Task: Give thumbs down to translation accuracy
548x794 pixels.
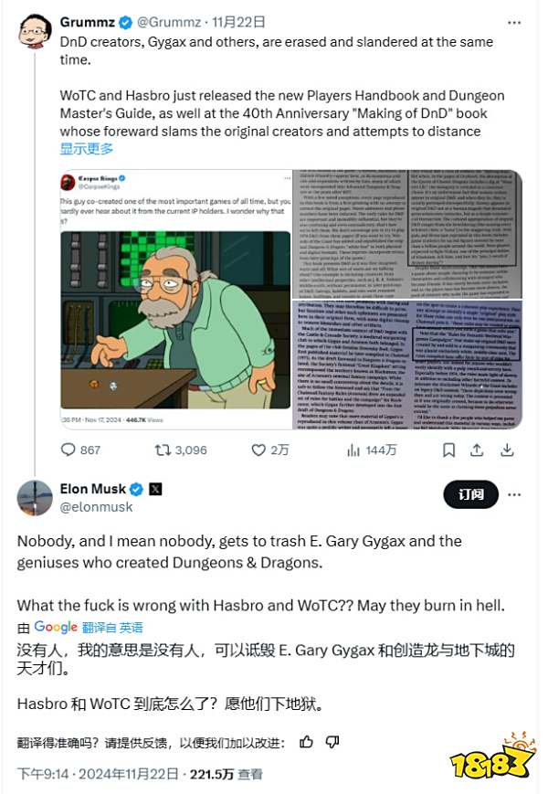Action: [332, 742]
